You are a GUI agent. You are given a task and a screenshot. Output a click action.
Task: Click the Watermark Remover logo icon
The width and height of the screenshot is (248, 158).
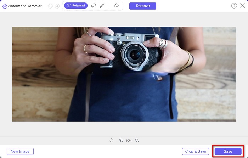pyautogui.click(x=5, y=6)
